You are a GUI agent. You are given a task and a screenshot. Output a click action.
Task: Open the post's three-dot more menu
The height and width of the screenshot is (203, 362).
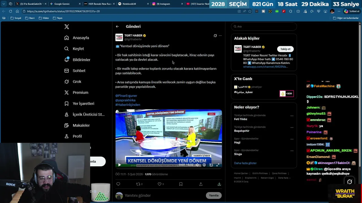tap(220, 36)
